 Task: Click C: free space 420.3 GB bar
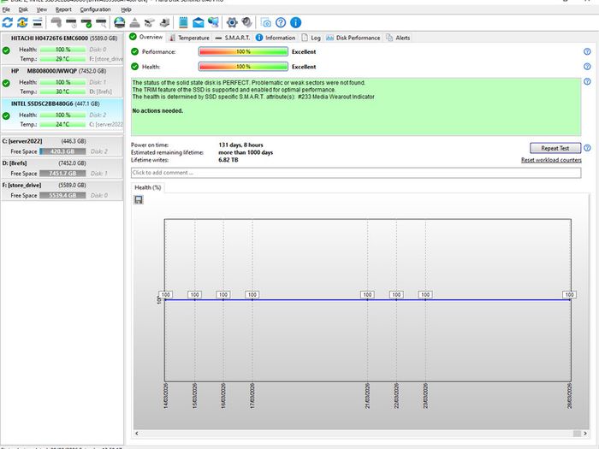[62, 151]
